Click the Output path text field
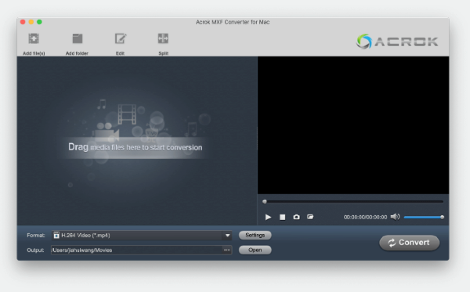Image resolution: width=470 pixels, height=292 pixels. point(136,250)
